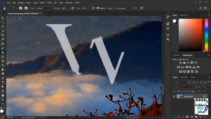
Task: Open the Flow value dropdown
Action: click(89, 8)
